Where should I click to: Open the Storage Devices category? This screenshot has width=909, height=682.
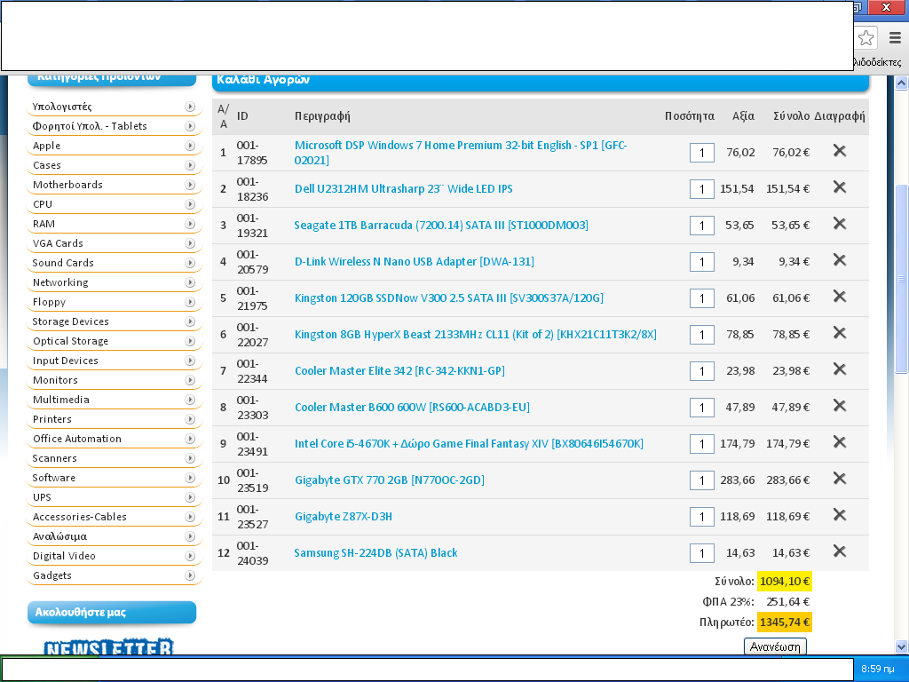tap(70, 321)
